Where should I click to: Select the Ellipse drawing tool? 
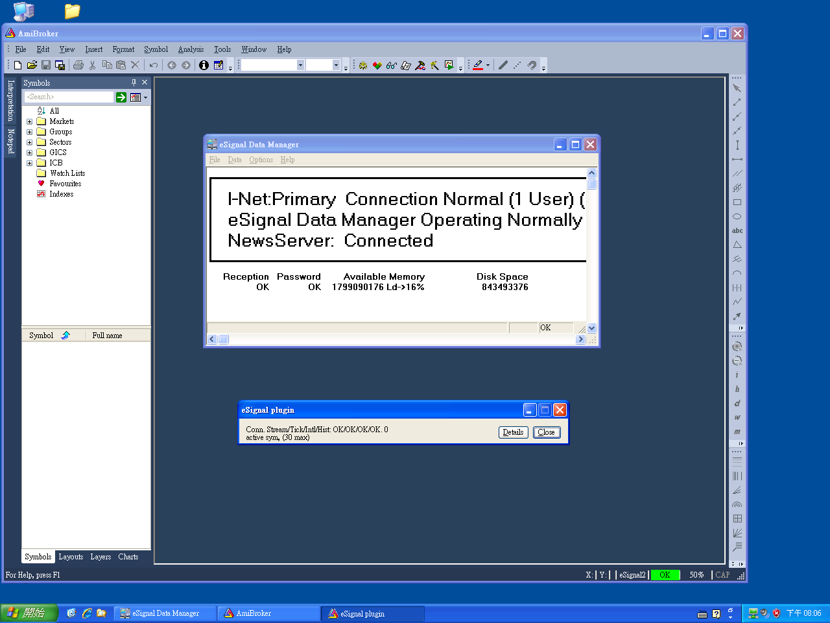(x=737, y=217)
